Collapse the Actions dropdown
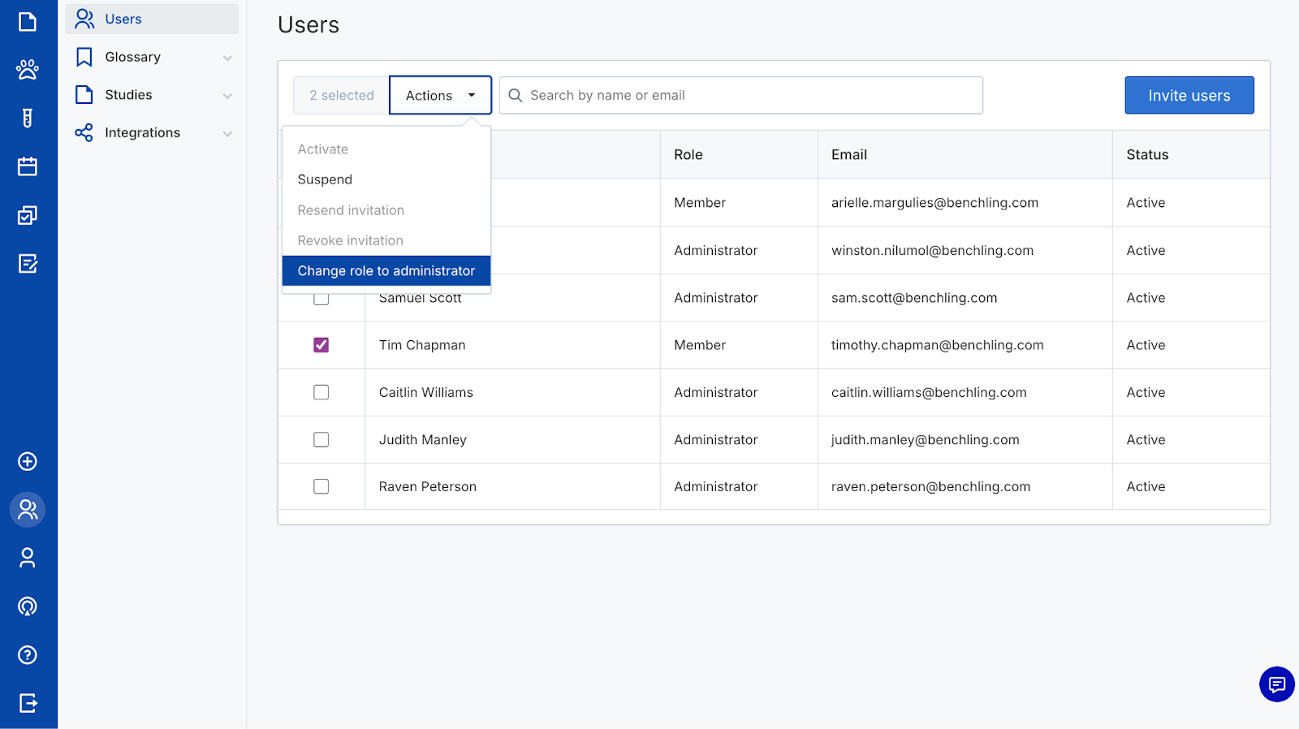 pos(440,95)
